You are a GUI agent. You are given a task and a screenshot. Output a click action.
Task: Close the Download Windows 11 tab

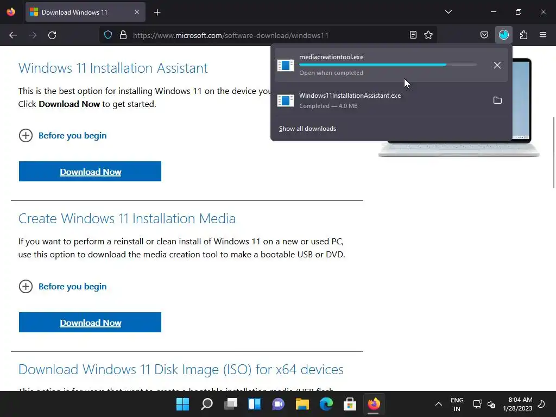(x=137, y=12)
